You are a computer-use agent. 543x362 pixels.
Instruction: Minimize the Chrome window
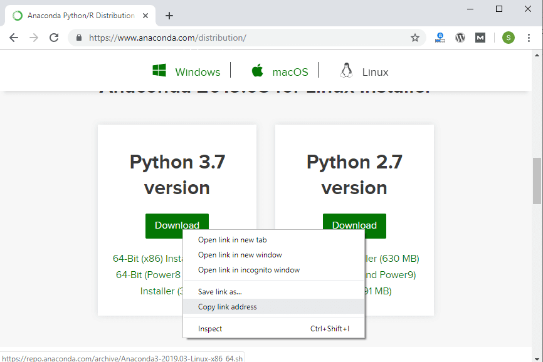pyautogui.click(x=470, y=9)
